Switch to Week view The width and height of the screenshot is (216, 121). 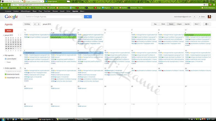point(163,24)
